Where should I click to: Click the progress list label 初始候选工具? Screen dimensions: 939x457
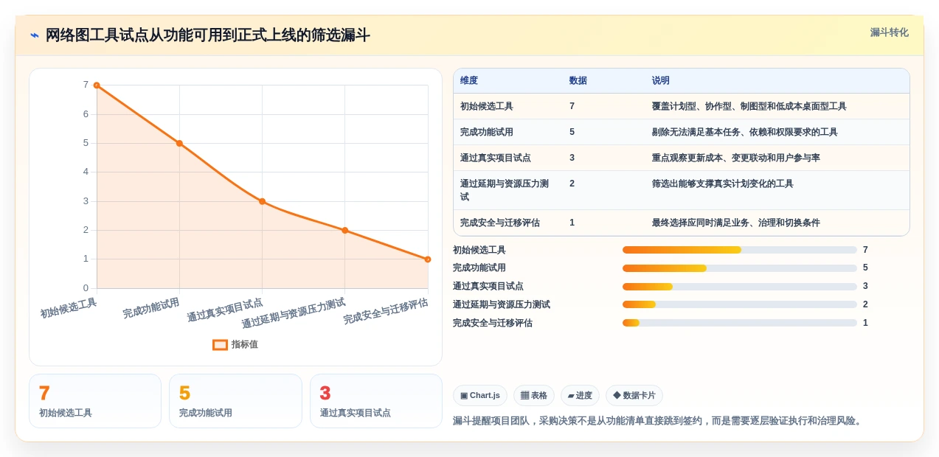click(x=479, y=250)
